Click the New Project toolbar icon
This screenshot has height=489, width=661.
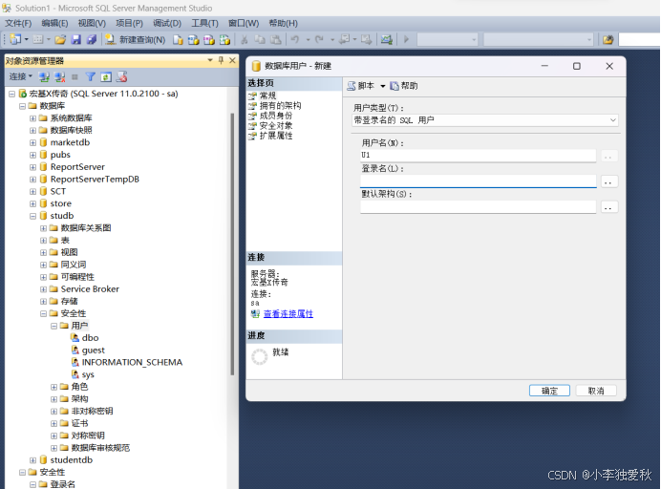pyautogui.click(x=15, y=39)
